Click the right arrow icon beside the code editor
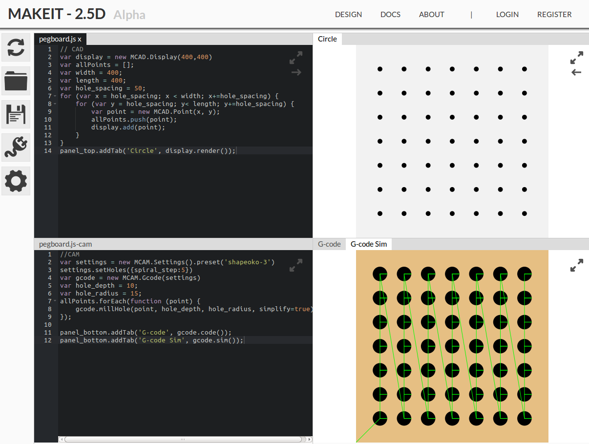The image size is (589, 444). tap(296, 72)
